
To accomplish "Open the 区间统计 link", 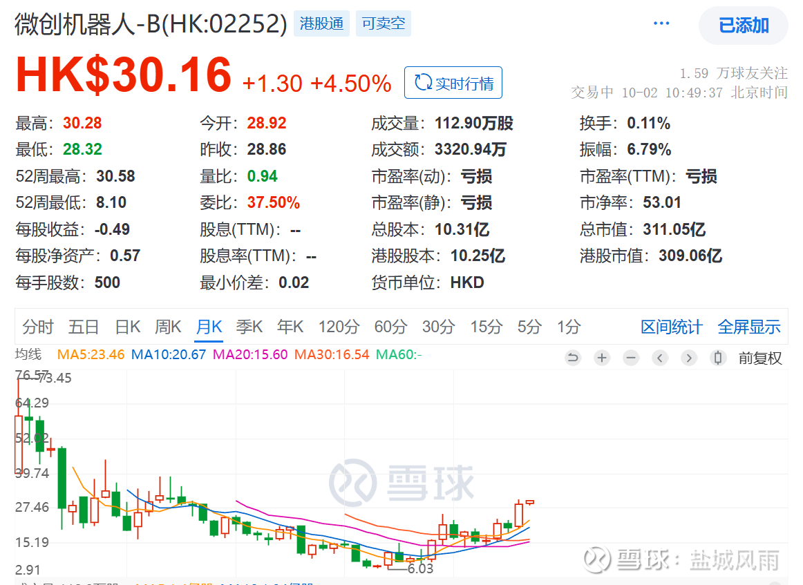I will (672, 327).
